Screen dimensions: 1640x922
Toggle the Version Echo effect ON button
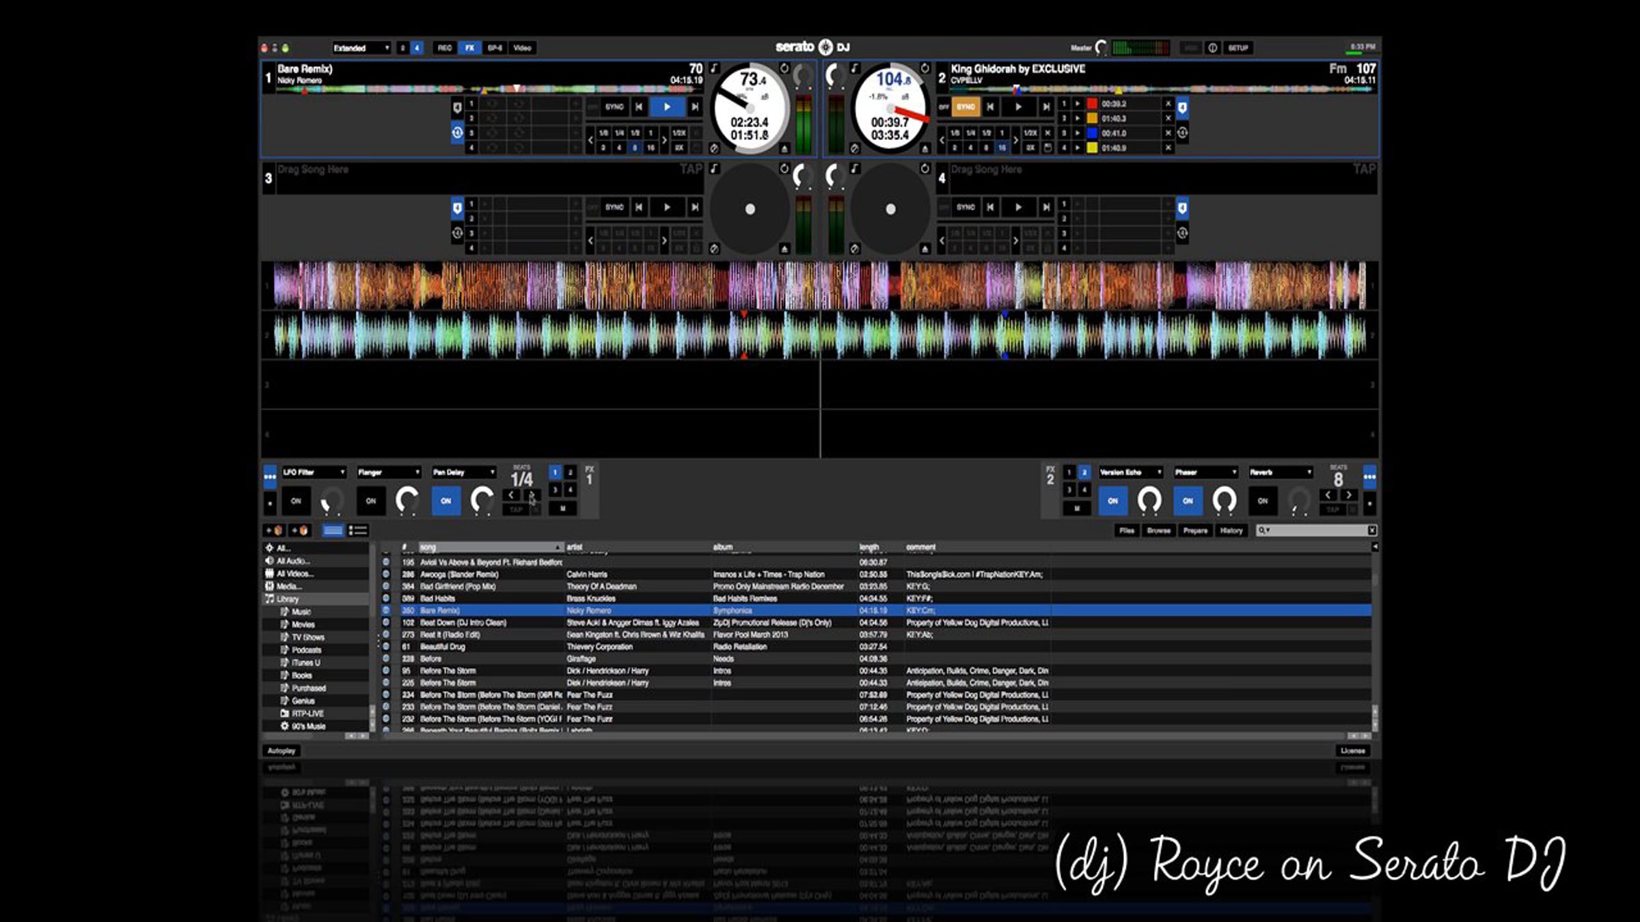coord(1112,501)
